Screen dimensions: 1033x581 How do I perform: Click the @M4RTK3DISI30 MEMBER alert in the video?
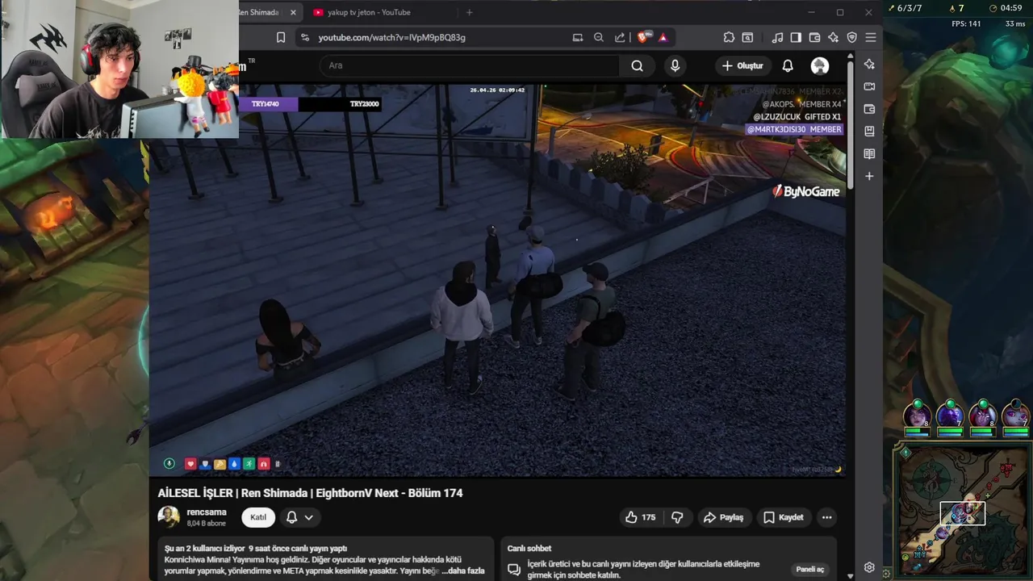click(x=794, y=129)
